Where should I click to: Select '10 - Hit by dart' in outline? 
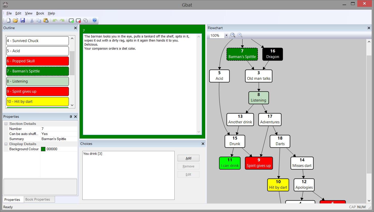(38, 102)
